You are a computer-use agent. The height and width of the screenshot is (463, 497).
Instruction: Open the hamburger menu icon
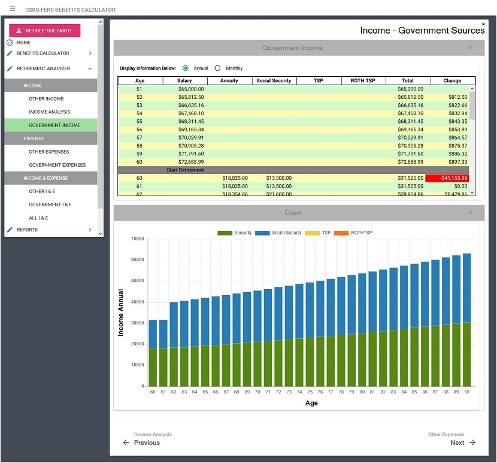coord(13,8)
